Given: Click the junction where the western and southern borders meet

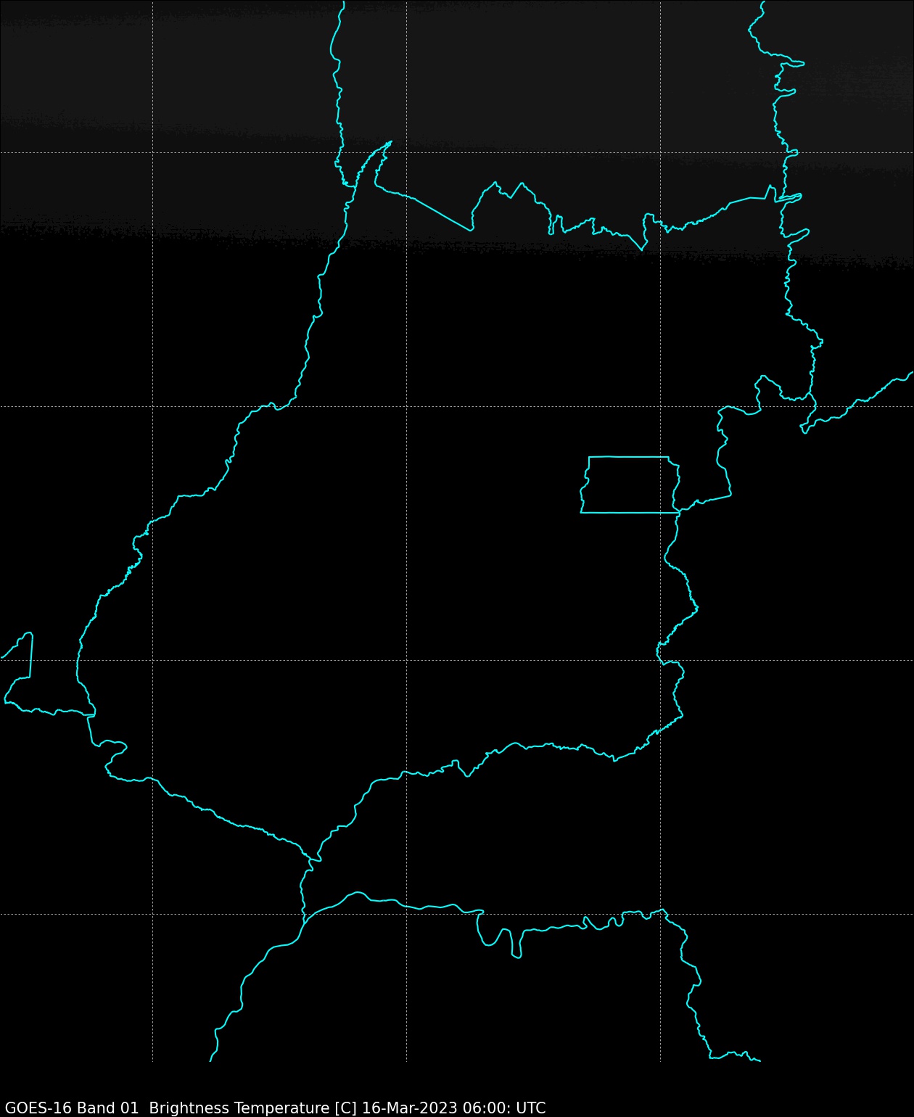Looking at the screenshot, I should 313,860.
